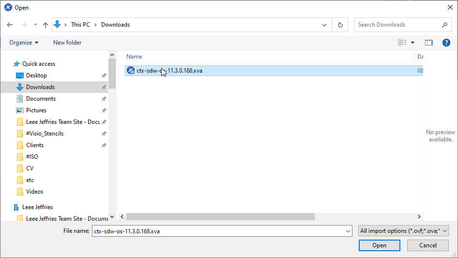
Task: Click the horizontal scrollbar in file list
Action: click(x=220, y=217)
